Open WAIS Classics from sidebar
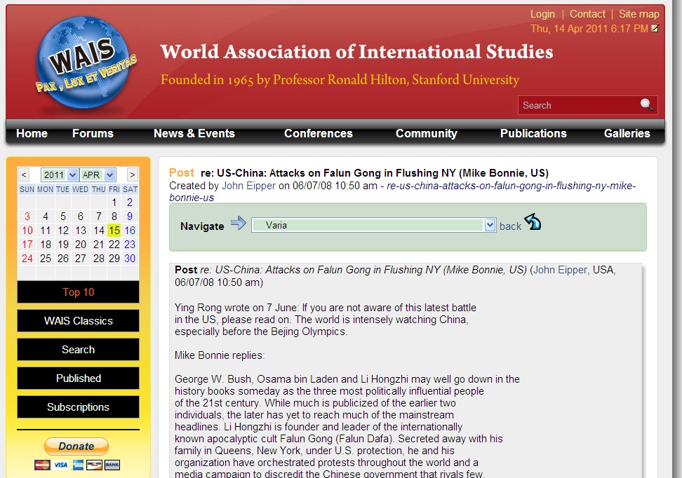Image resolution: width=682 pixels, height=478 pixels. (x=78, y=321)
